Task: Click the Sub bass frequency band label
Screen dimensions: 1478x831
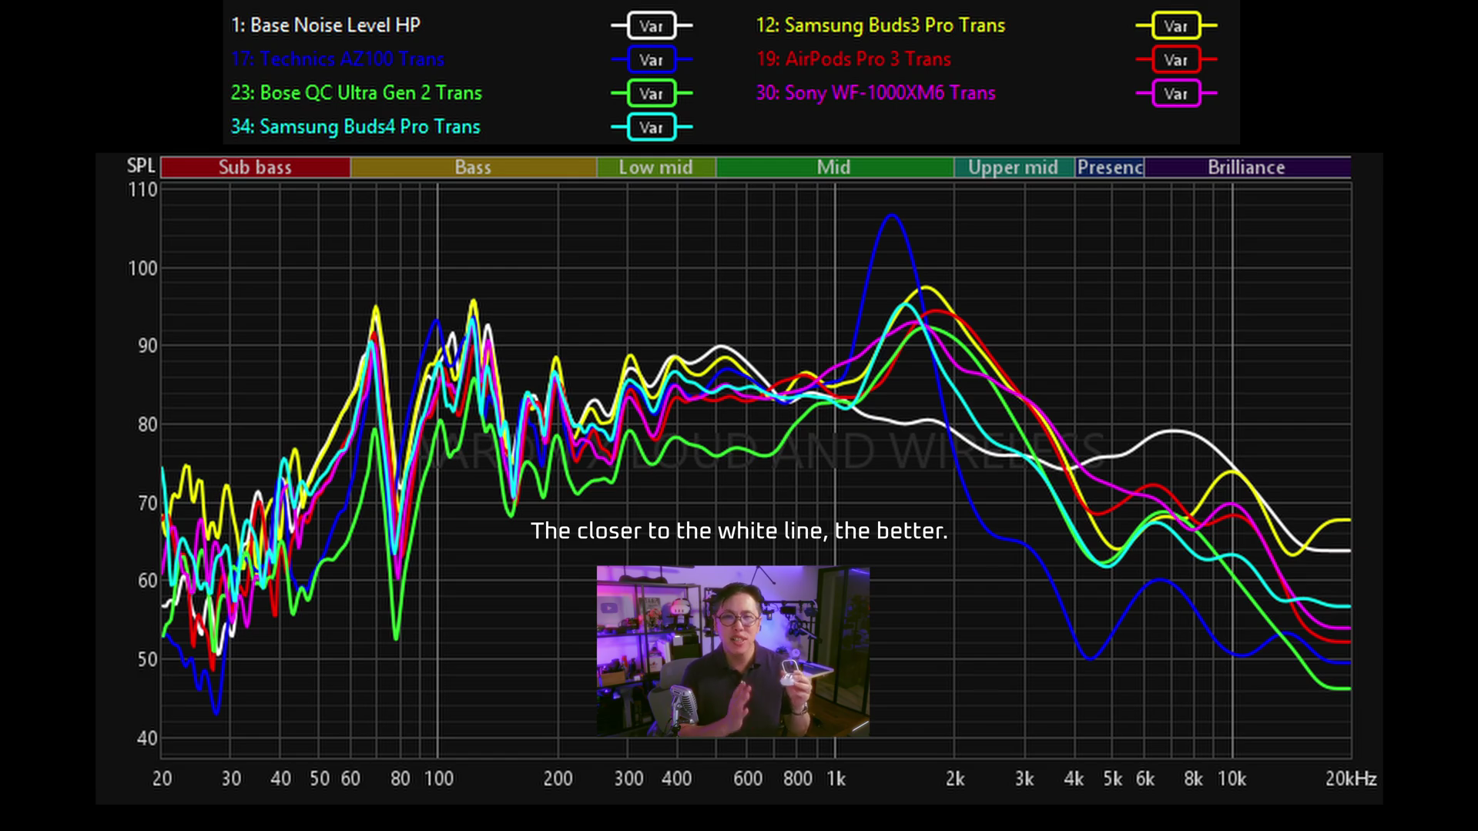Action: pos(255,167)
